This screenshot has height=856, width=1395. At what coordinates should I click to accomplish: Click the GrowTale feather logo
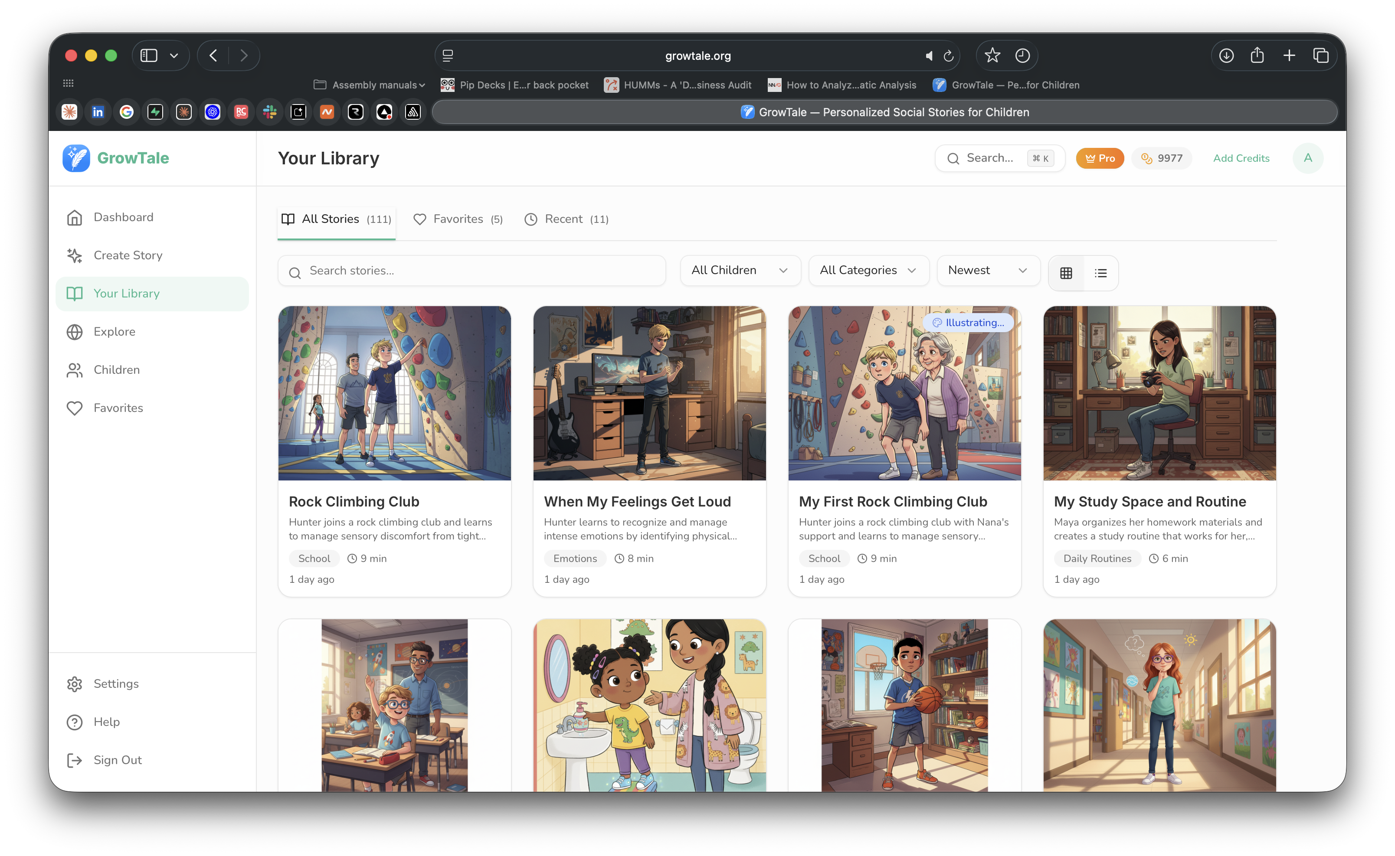click(x=76, y=158)
